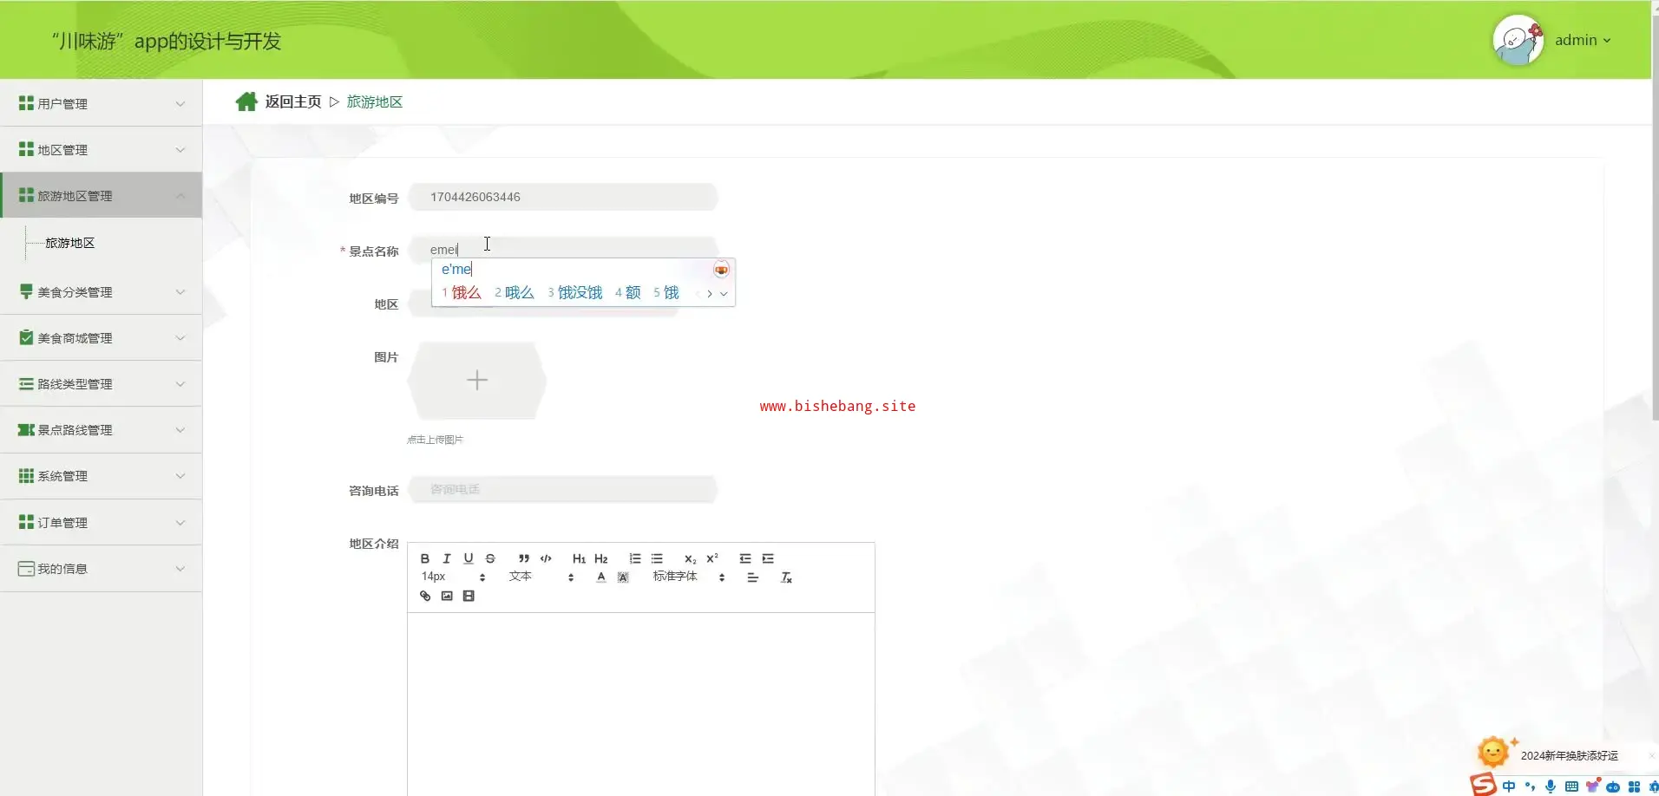The image size is (1659, 796).
Task: Switch Sogou input language via 中 icon
Action: 1509,786
